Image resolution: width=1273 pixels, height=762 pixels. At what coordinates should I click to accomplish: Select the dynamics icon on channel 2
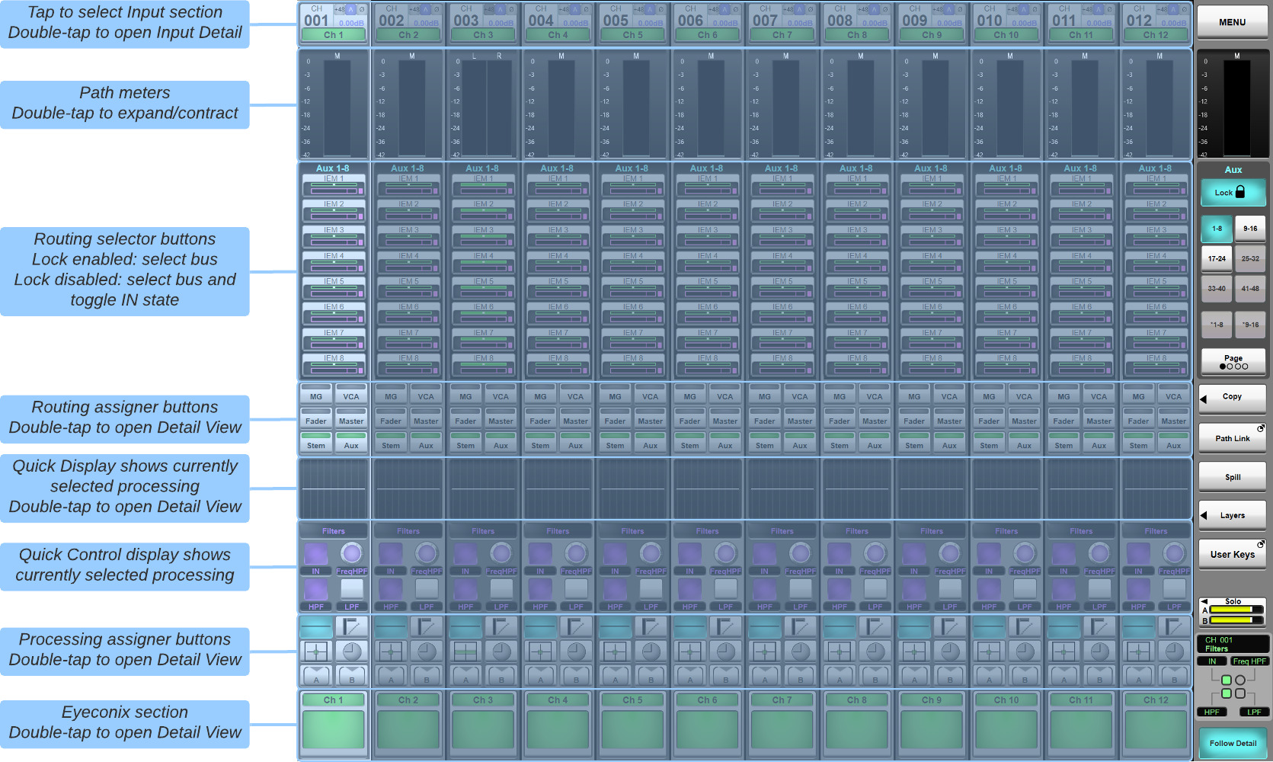(x=426, y=626)
